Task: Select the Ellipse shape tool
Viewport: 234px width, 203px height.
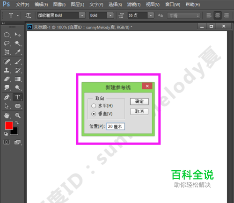Action: [x=18, y=106]
